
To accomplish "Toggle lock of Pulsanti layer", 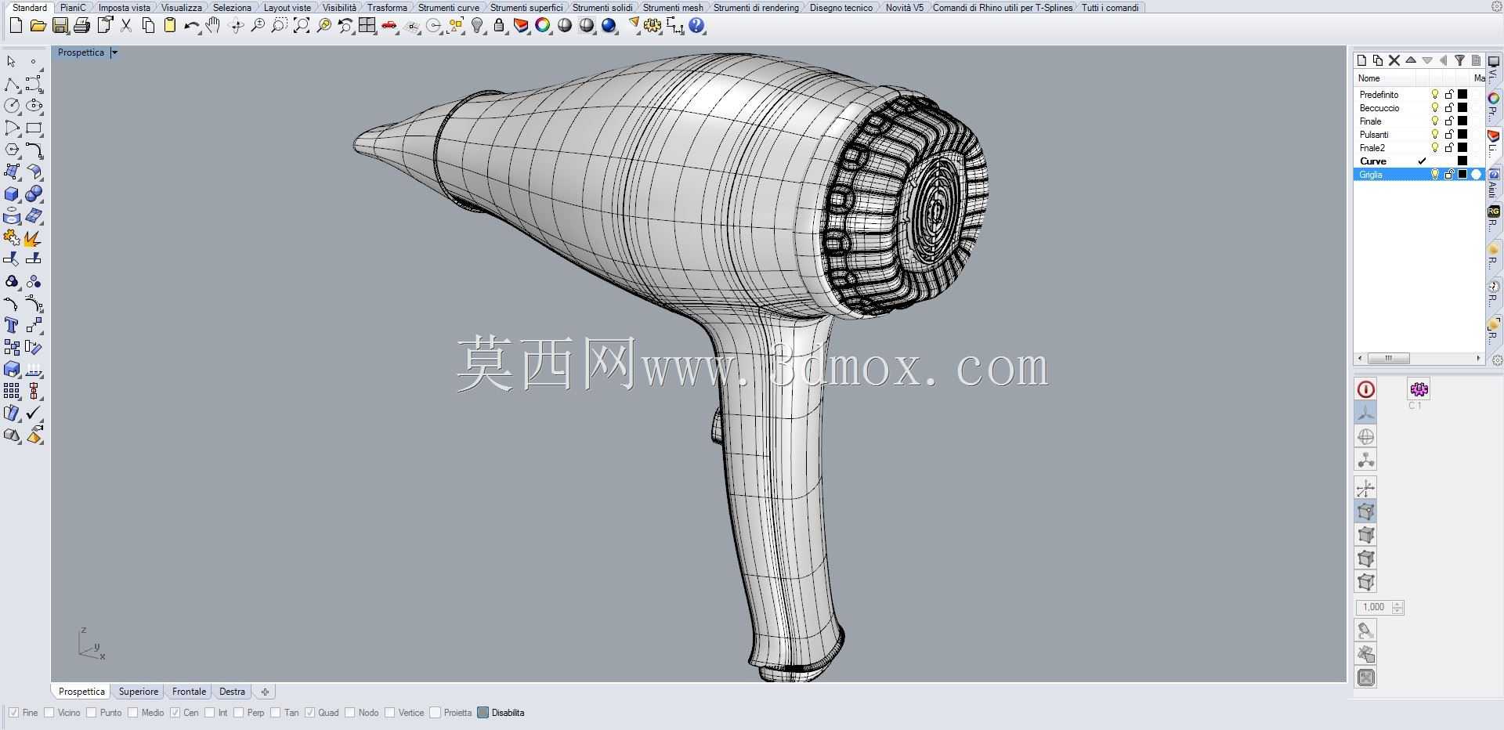I will point(1449,135).
